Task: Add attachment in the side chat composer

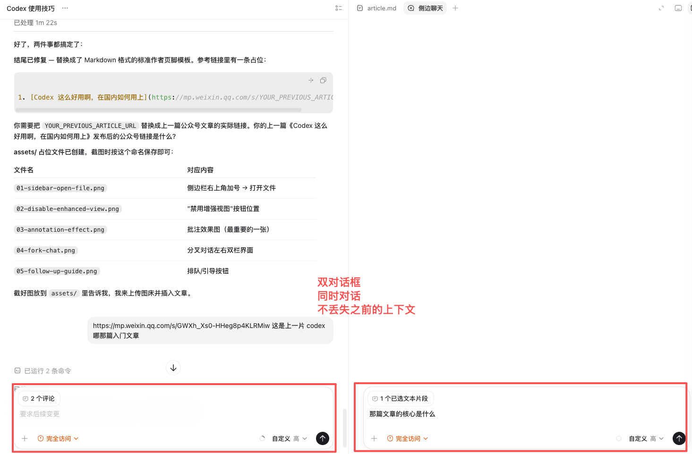Action: click(x=374, y=438)
